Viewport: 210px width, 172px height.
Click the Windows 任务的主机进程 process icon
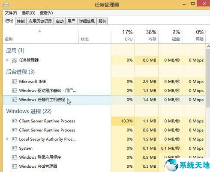[15, 100]
